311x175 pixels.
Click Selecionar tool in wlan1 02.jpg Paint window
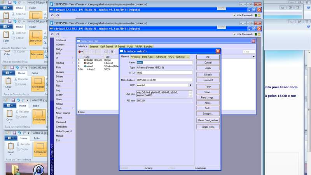tap(38, 84)
